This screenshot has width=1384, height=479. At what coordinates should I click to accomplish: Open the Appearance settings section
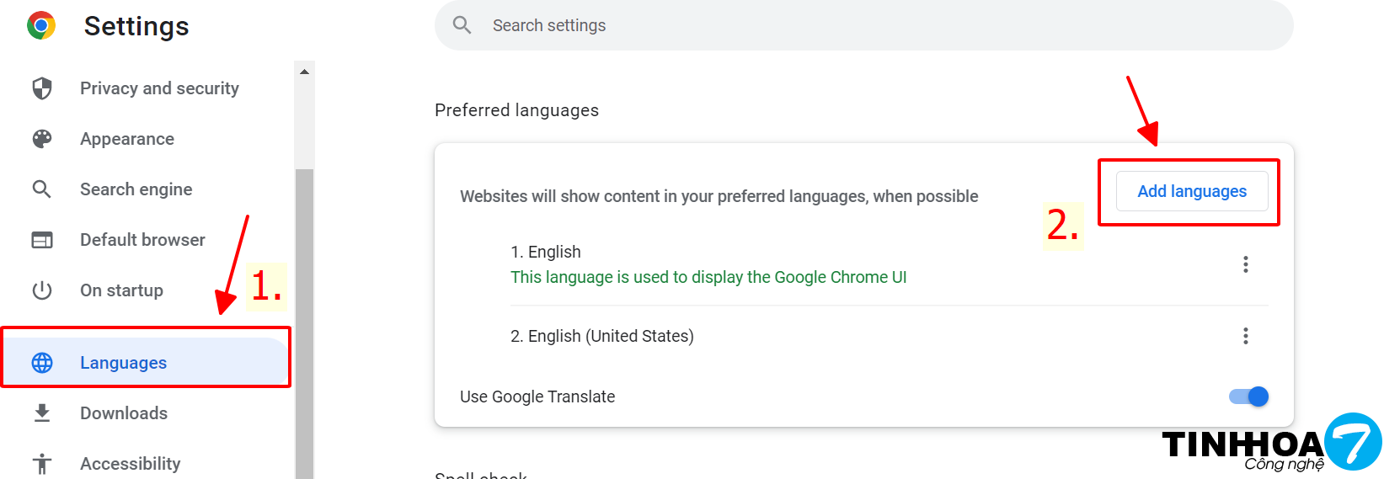click(127, 139)
